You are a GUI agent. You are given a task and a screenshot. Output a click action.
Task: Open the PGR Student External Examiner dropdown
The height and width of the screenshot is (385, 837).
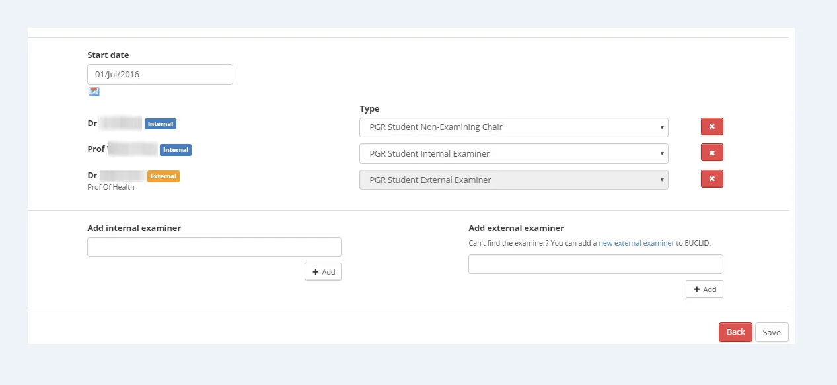[x=514, y=179]
